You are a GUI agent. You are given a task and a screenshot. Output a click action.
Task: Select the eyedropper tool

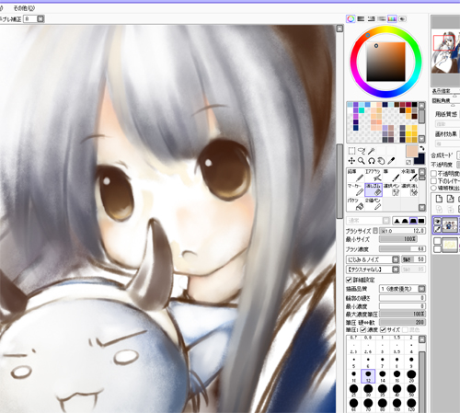pos(391,161)
